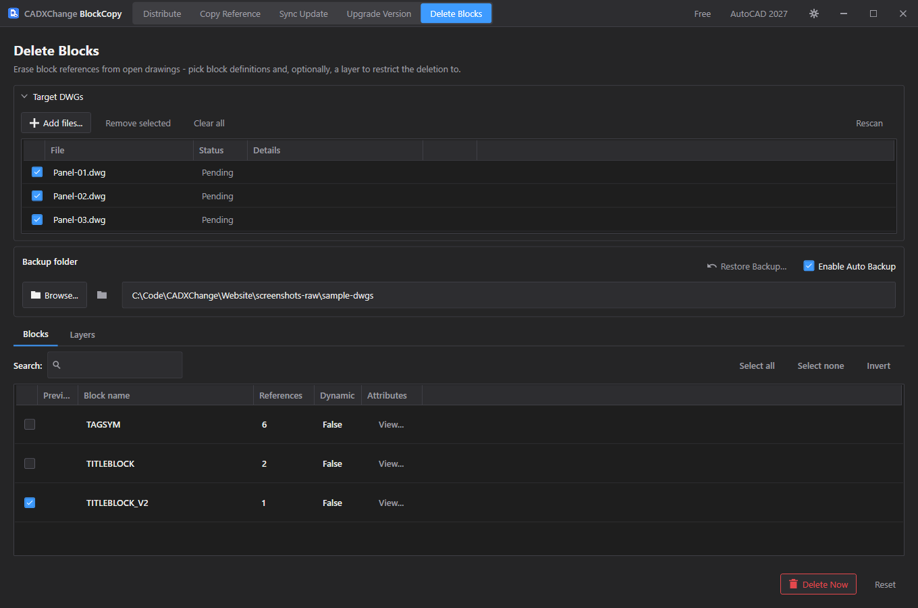Toggle the light/dark theme sun icon
The image size is (918, 608).
coord(814,14)
